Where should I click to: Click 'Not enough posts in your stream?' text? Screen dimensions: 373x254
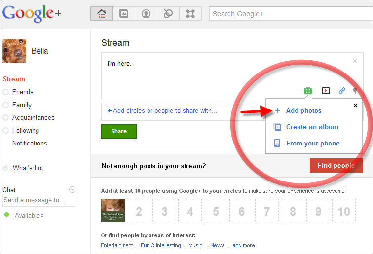pos(153,166)
